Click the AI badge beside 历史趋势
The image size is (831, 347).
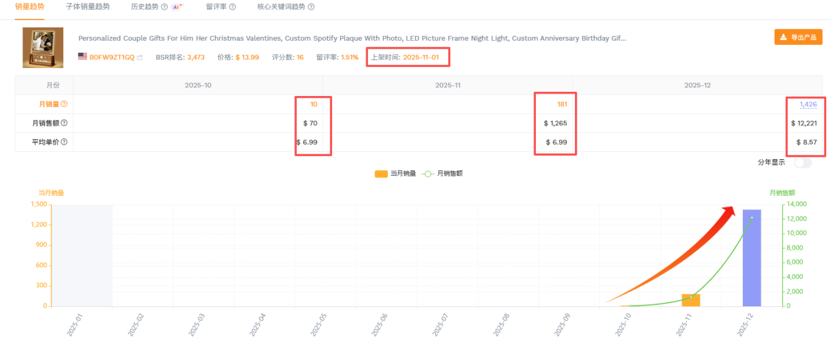(x=177, y=7)
